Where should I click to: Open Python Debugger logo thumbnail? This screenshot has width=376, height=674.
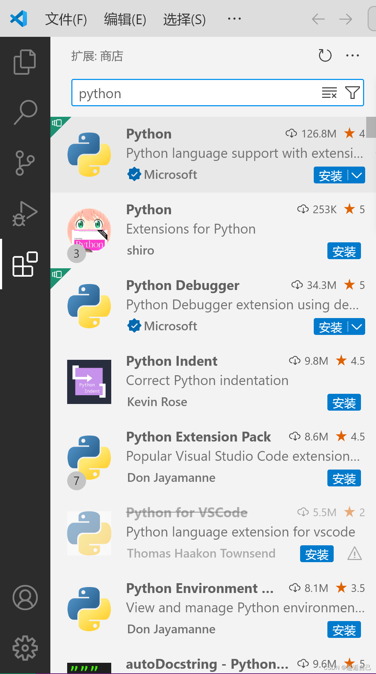pos(89,306)
